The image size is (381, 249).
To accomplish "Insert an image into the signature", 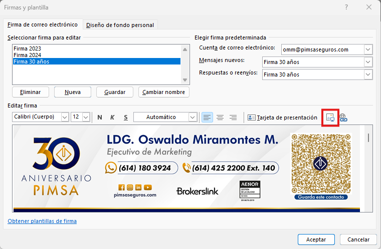I will pos(330,117).
